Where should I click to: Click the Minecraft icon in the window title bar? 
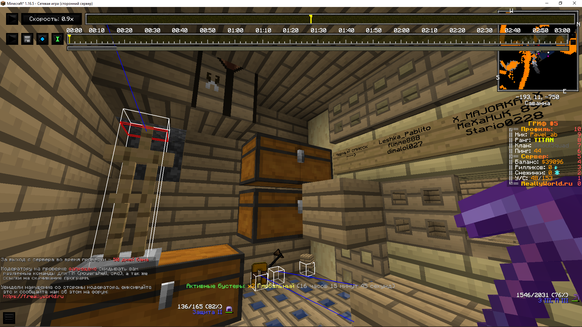pyautogui.click(x=3, y=3)
